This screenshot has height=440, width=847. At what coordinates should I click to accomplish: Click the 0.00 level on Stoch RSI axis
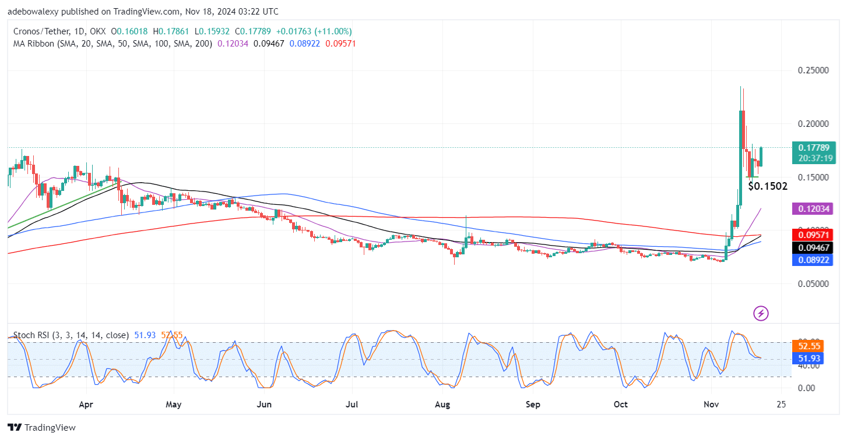pyautogui.click(x=807, y=388)
